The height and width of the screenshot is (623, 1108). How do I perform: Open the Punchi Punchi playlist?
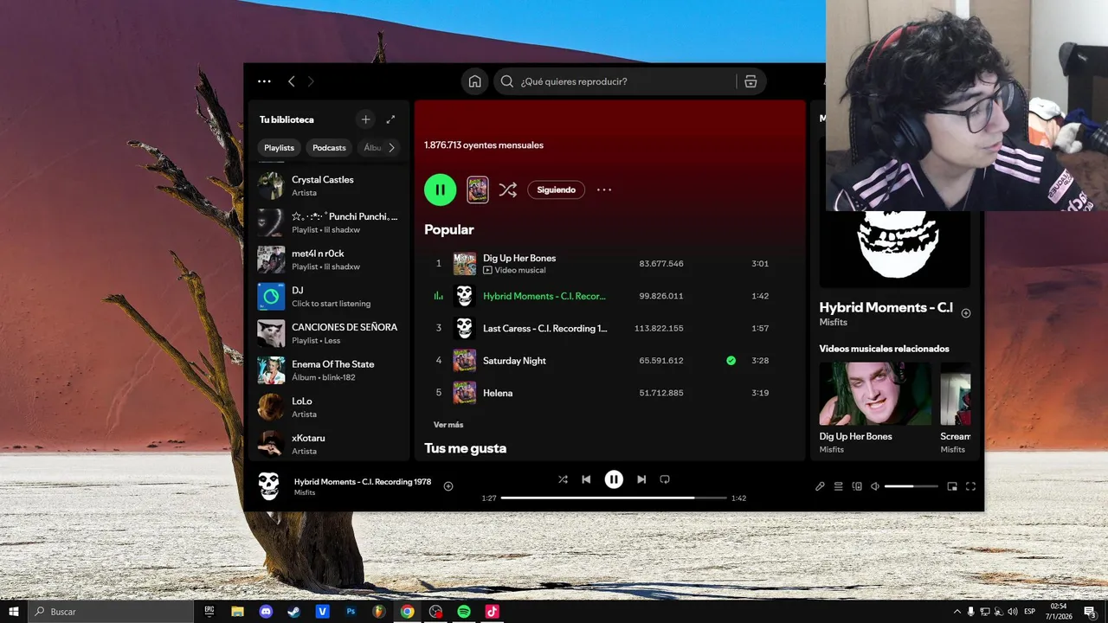coord(329,222)
